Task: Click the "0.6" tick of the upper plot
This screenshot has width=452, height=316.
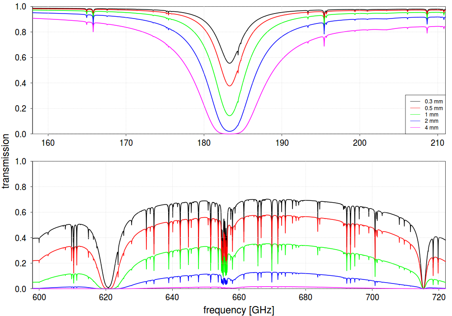Action: tap(20, 58)
